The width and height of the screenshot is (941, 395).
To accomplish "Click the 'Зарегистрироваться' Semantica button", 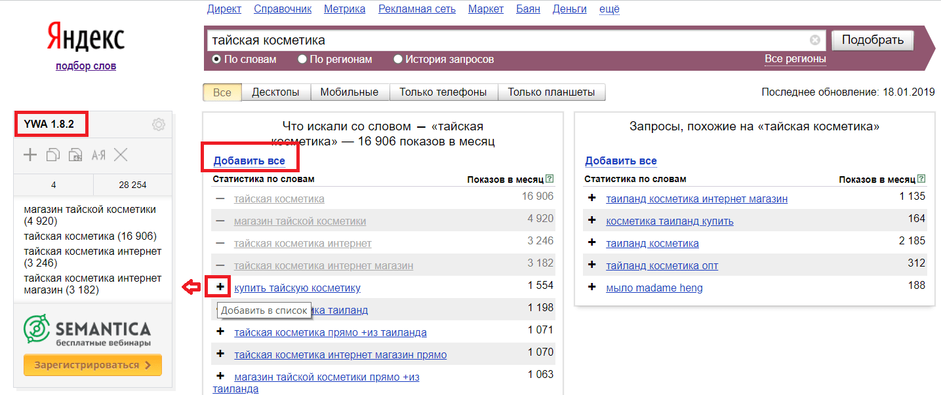I will [x=92, y=365].
